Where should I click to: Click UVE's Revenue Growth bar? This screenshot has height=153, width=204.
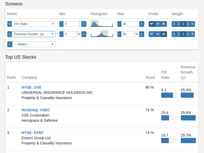[x=188, y=95]
